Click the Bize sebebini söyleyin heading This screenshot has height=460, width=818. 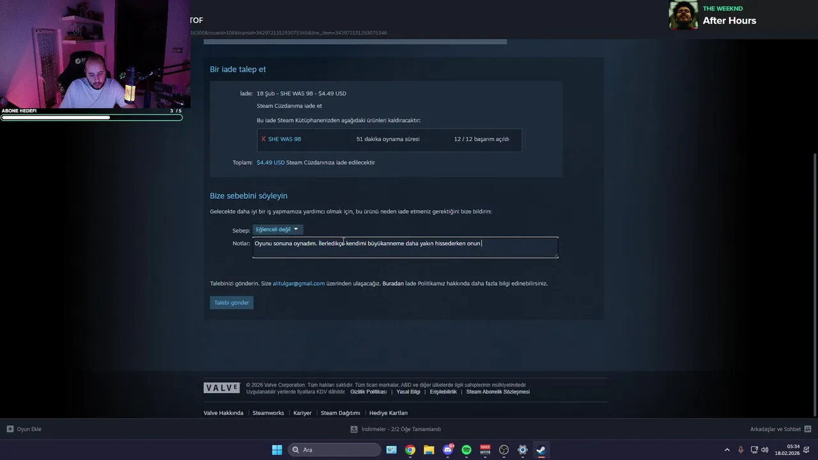249,195
